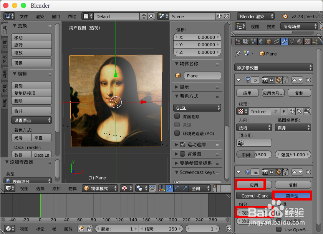The width and height of the screenshot is (323, 234).
Task: Click the 光滑 shading button
Action: pos(21,138)
